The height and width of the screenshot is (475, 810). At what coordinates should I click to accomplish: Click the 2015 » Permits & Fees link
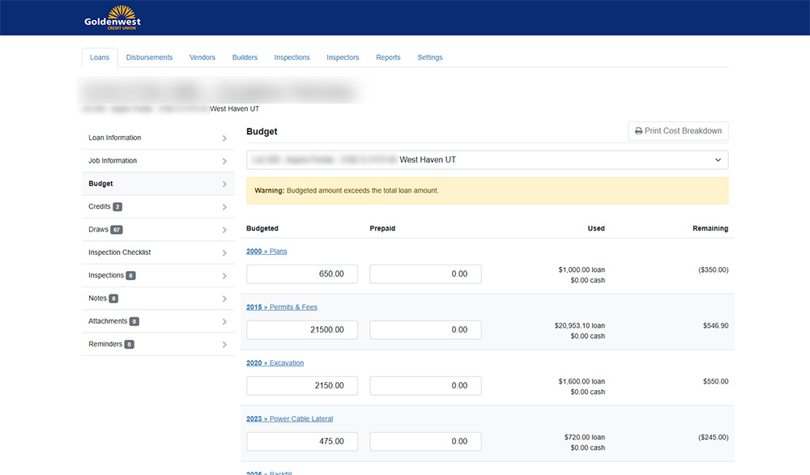coord(281,307)
